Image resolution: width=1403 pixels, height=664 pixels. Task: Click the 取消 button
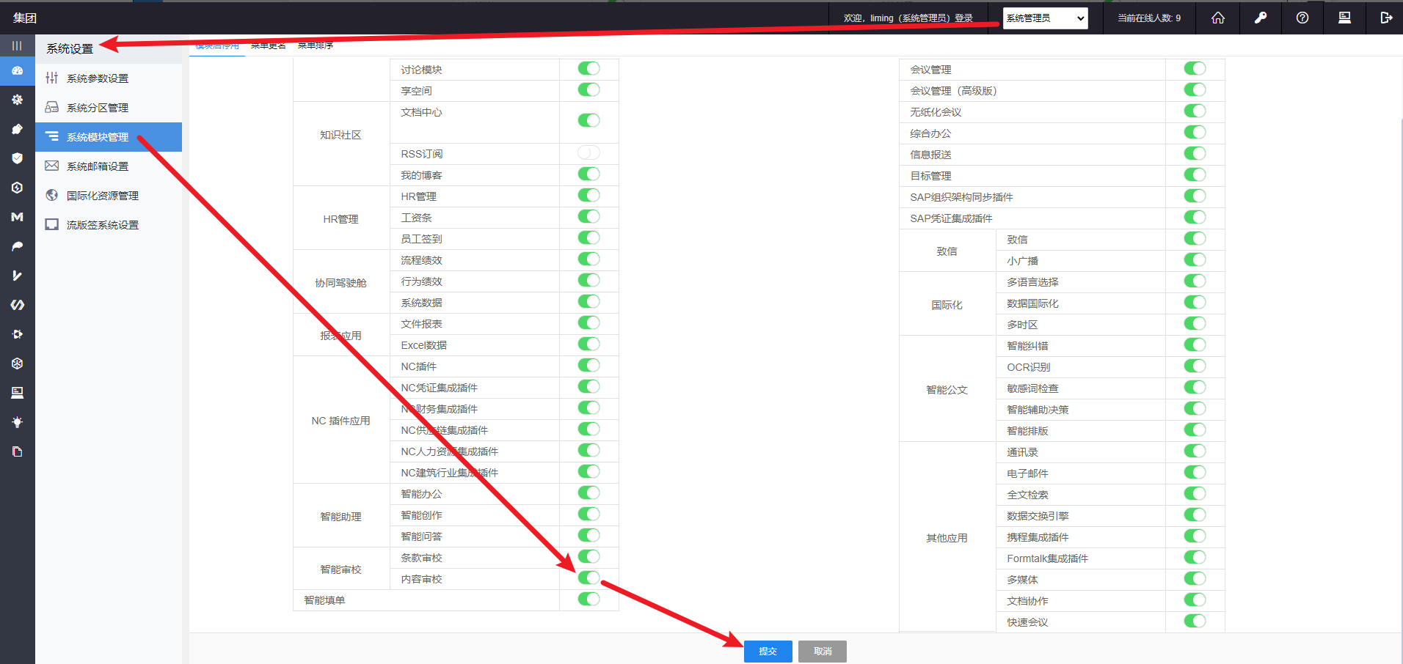point(823,652)
